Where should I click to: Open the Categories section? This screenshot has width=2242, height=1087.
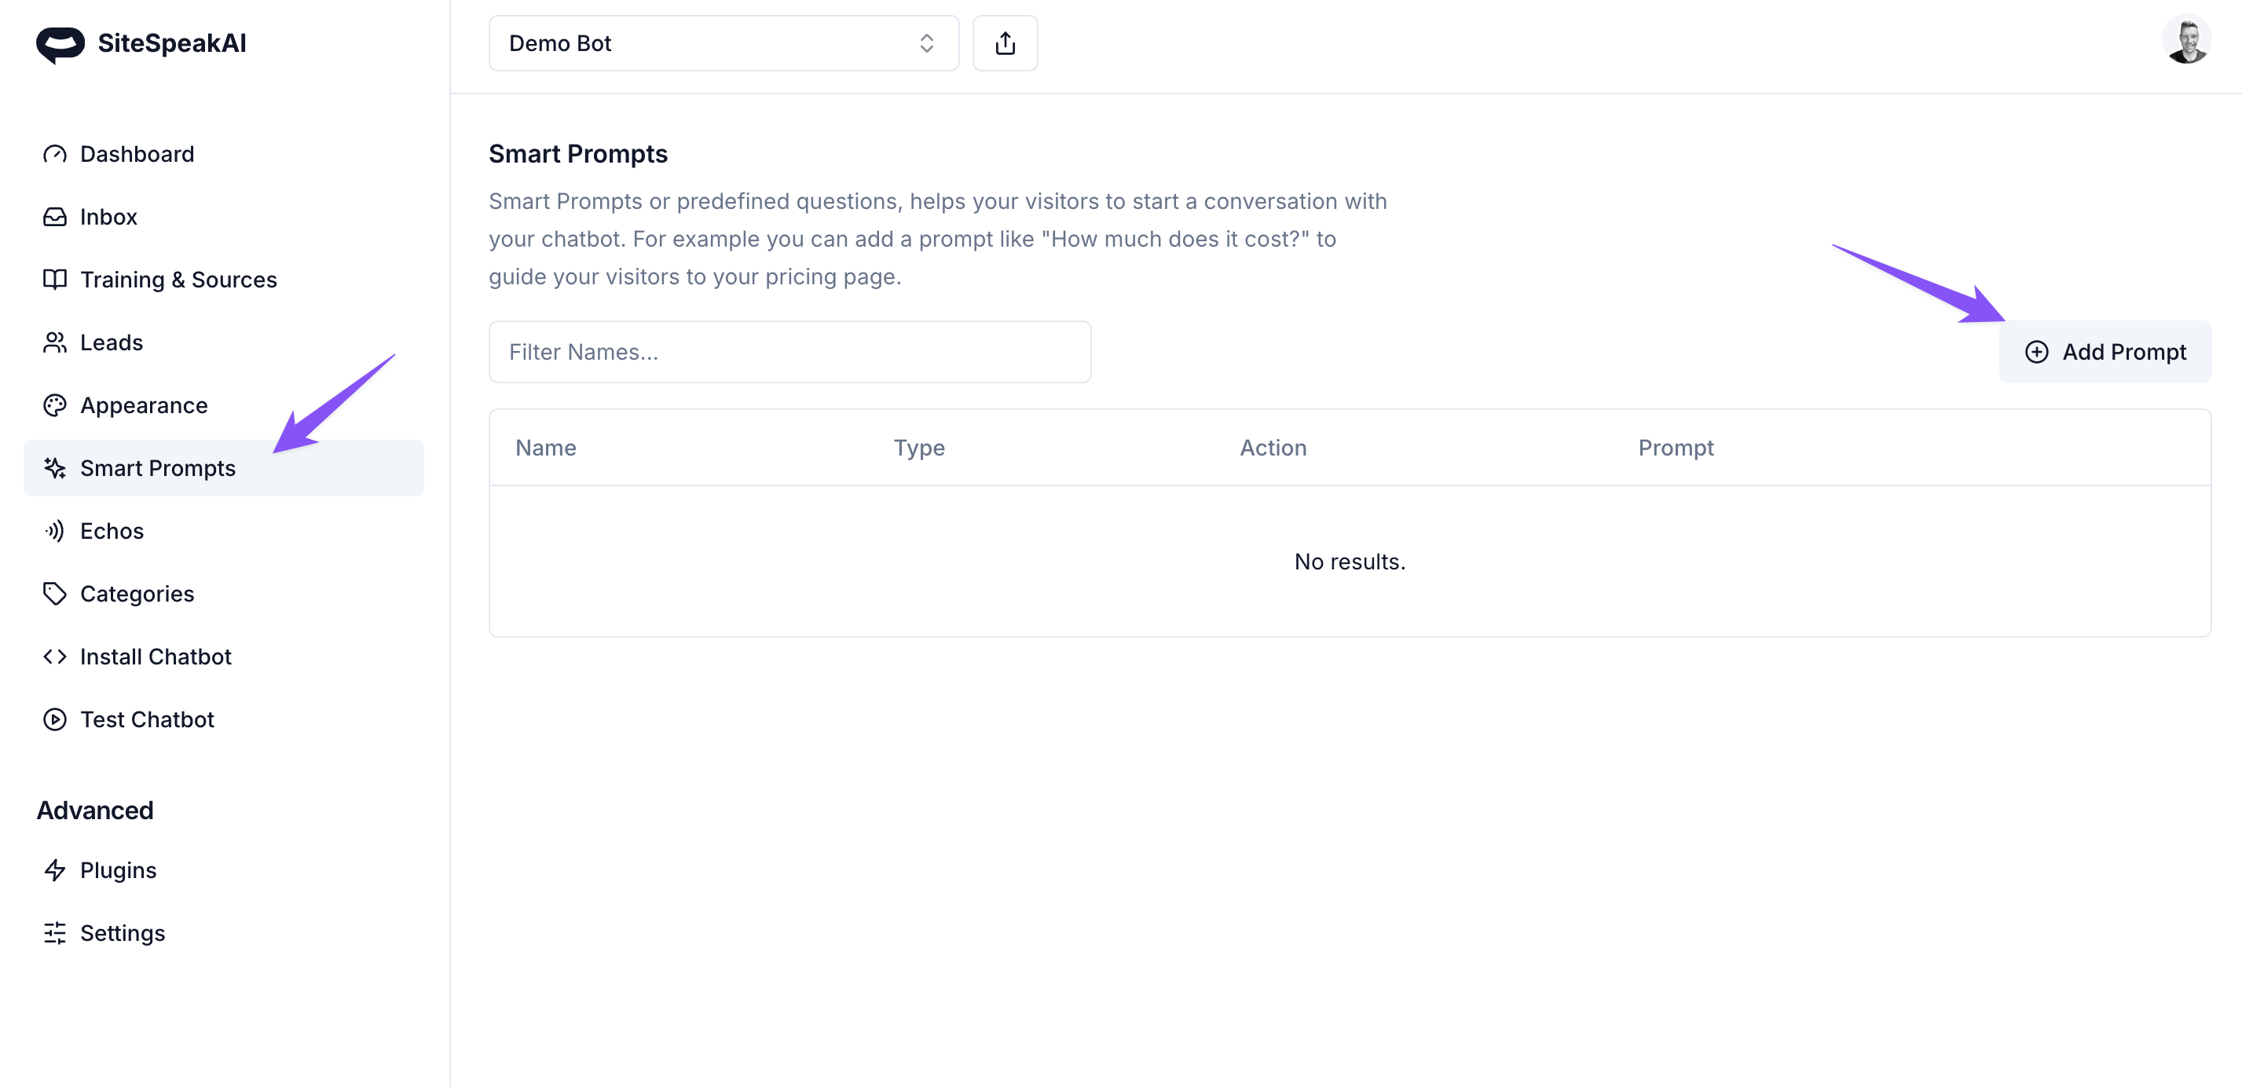[x=137, y=594]
